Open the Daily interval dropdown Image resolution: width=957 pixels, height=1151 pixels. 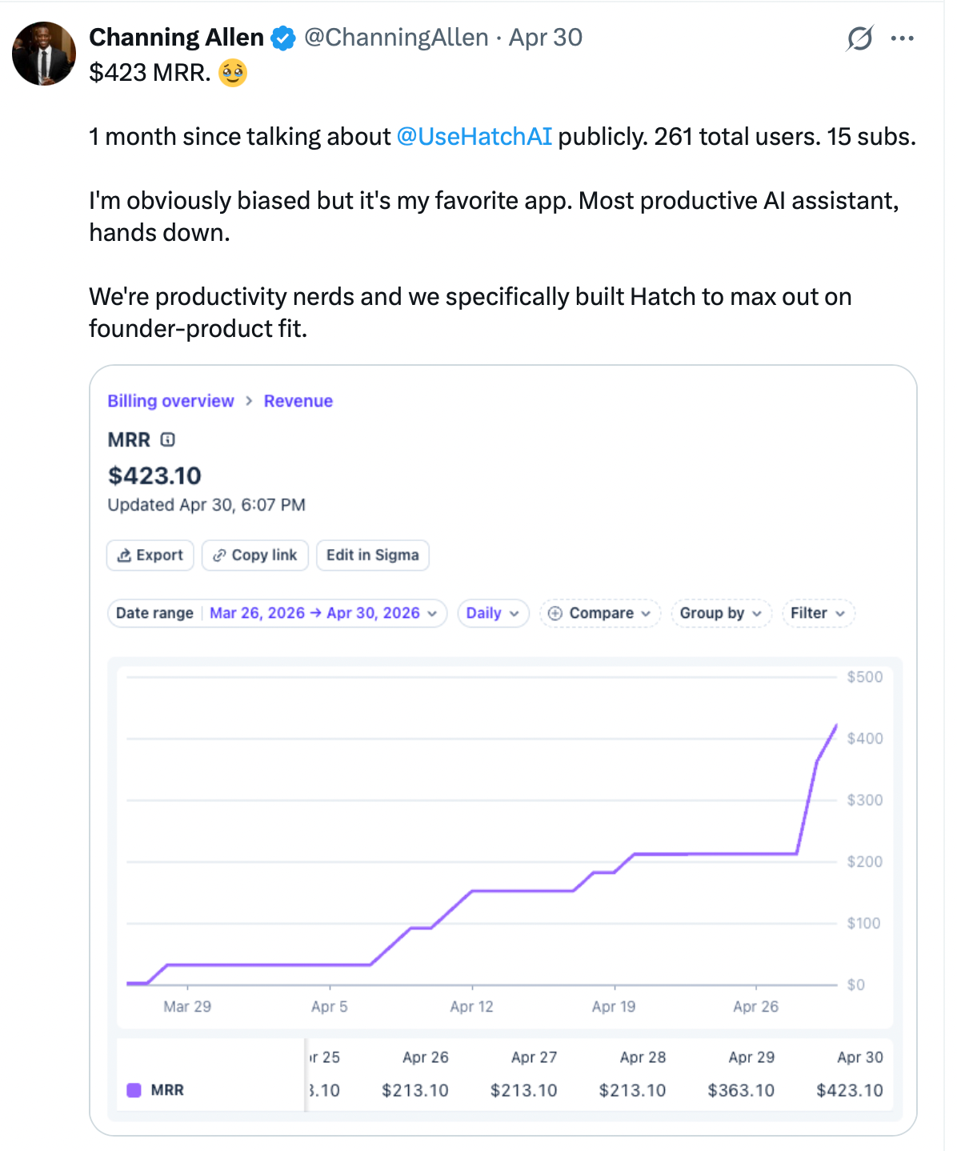pyautogui.click(x=493, y=613)
